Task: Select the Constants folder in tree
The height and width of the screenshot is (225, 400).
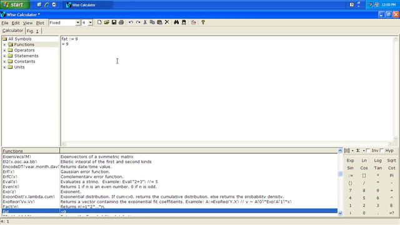Action: click(x=24, y=61)
